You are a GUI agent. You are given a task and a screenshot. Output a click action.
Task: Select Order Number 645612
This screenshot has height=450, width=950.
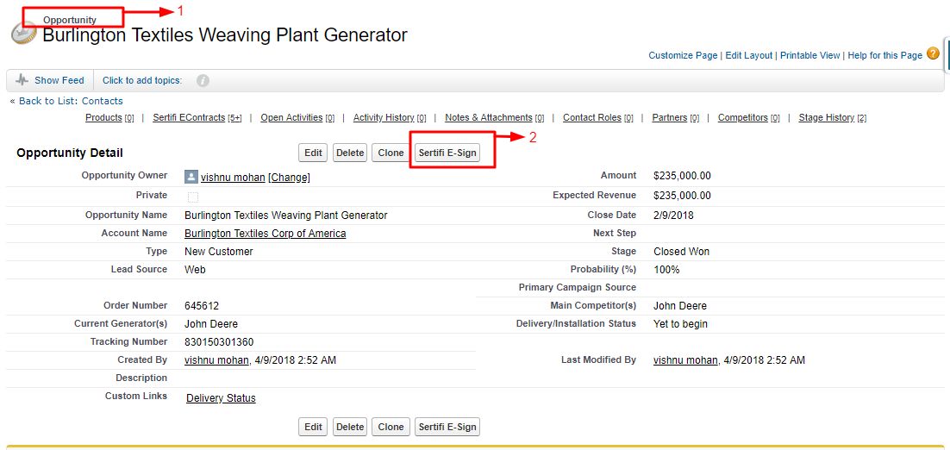pos(202,306)
